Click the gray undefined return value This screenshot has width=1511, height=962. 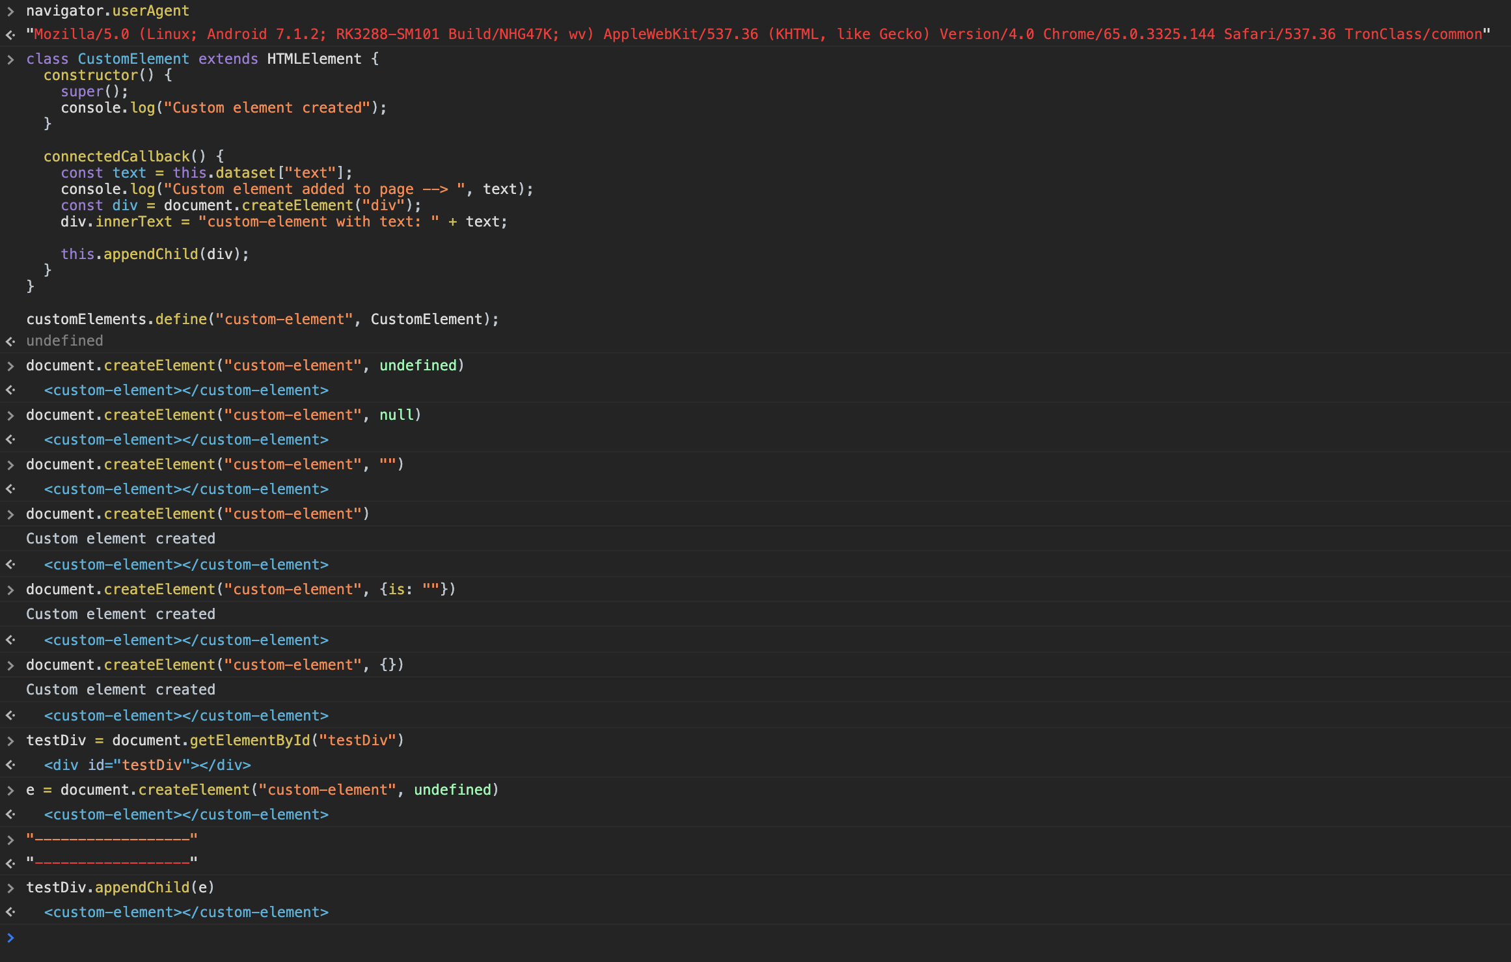(64, 341)
